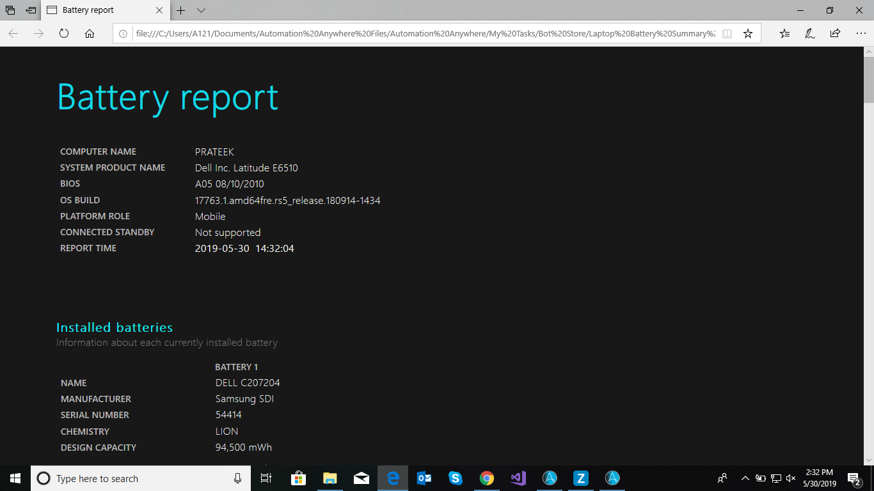Open Outlook from the taskbar
This screenshot has width=874, height=491.
424,478
